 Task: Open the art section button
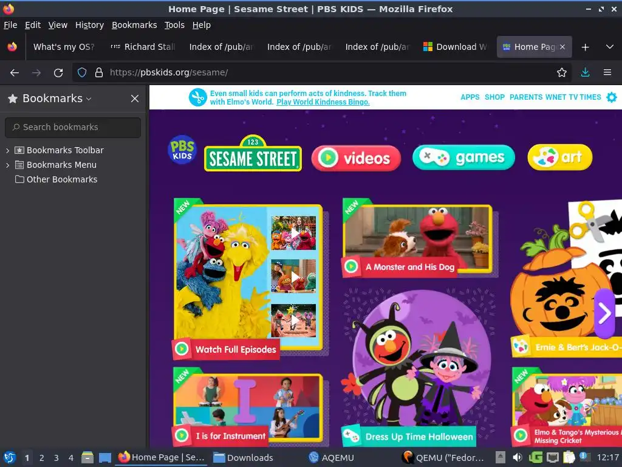tap(559, 157)
